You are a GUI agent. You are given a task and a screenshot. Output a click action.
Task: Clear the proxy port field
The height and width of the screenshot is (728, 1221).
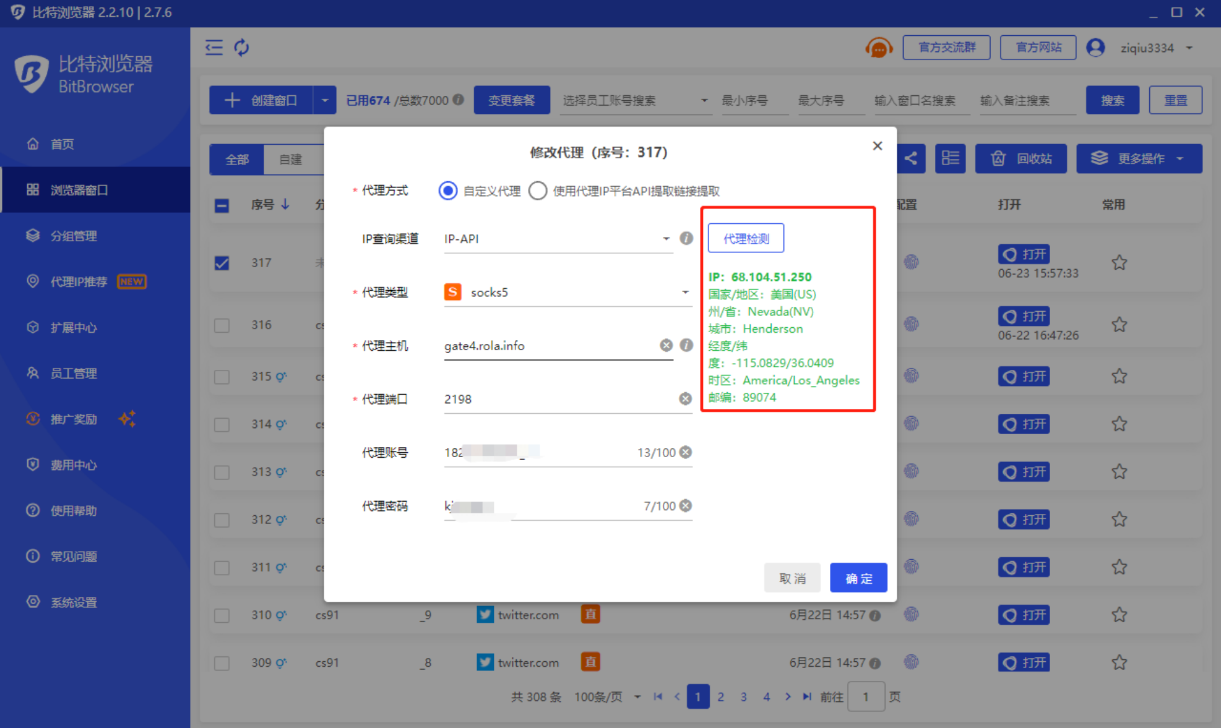point(685,399)
